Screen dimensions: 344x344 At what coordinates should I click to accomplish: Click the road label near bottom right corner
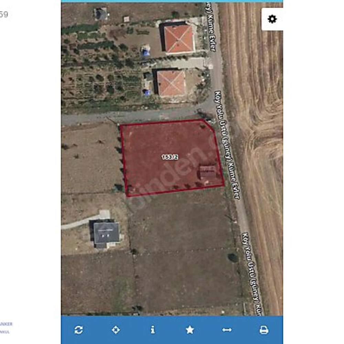253,274
